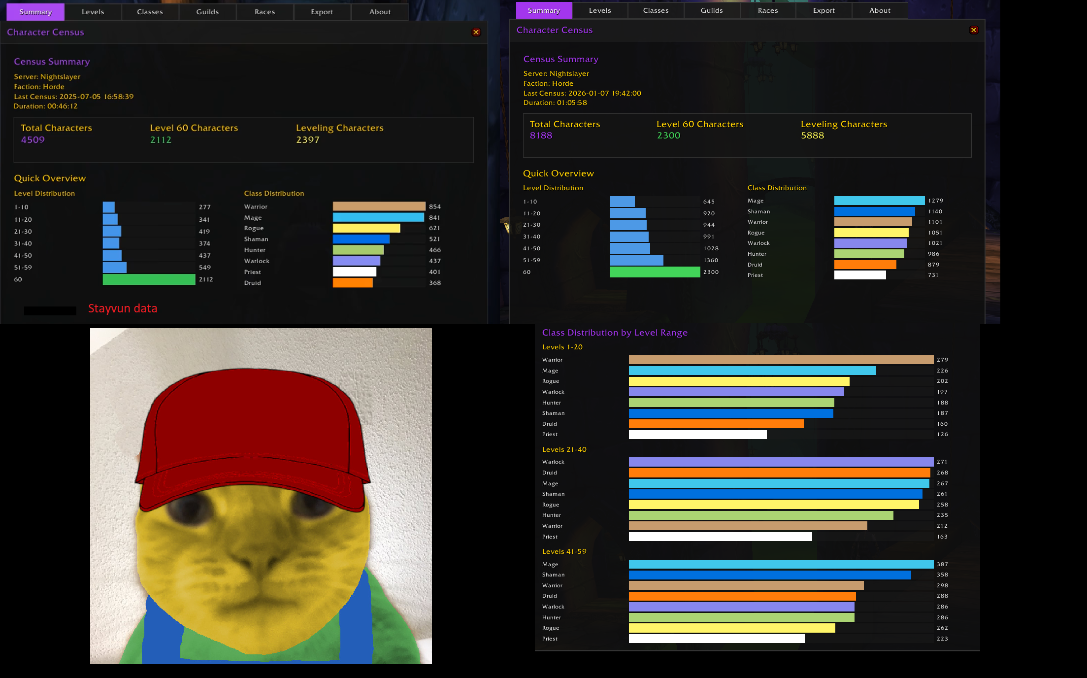
Task: Select Races tab in left window
Action: pyautogui.click(x=264, y=12)
